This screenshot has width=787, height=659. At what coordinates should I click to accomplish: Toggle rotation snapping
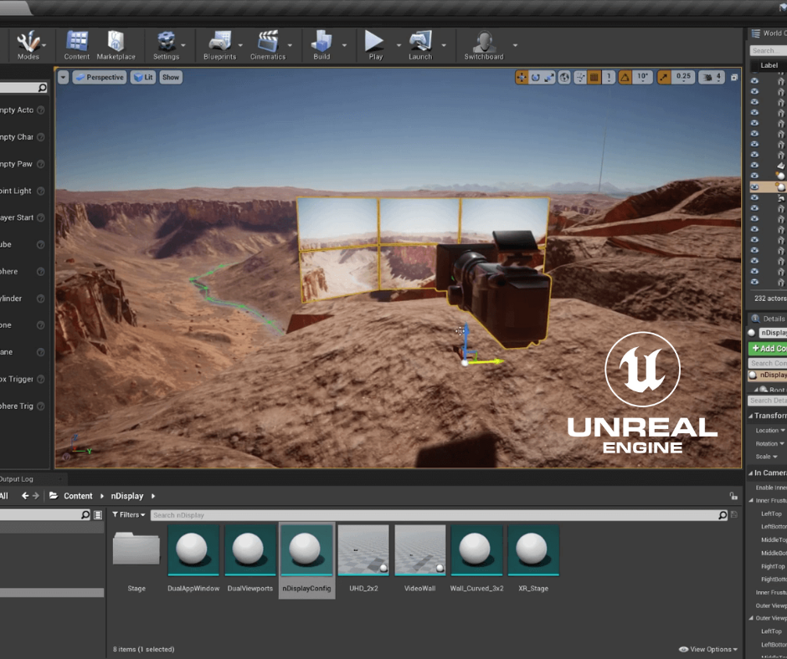pyautogui.click(x=625, y=77)
